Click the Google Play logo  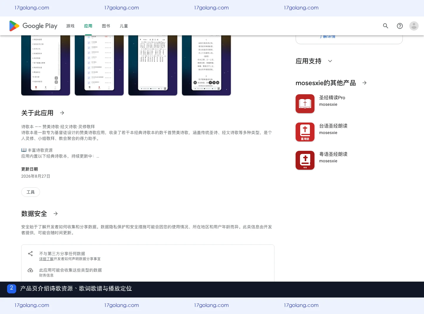pos(33,26)
